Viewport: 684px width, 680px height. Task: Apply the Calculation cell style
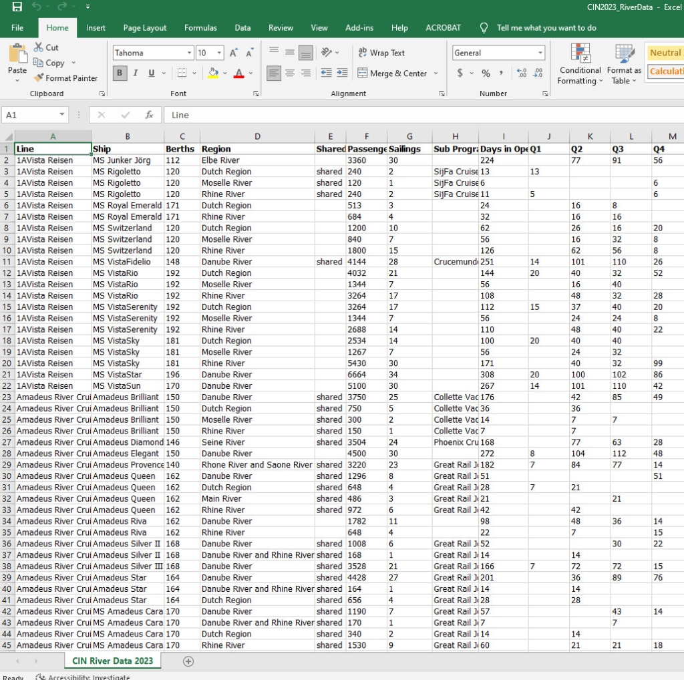[x=665, y=71]
